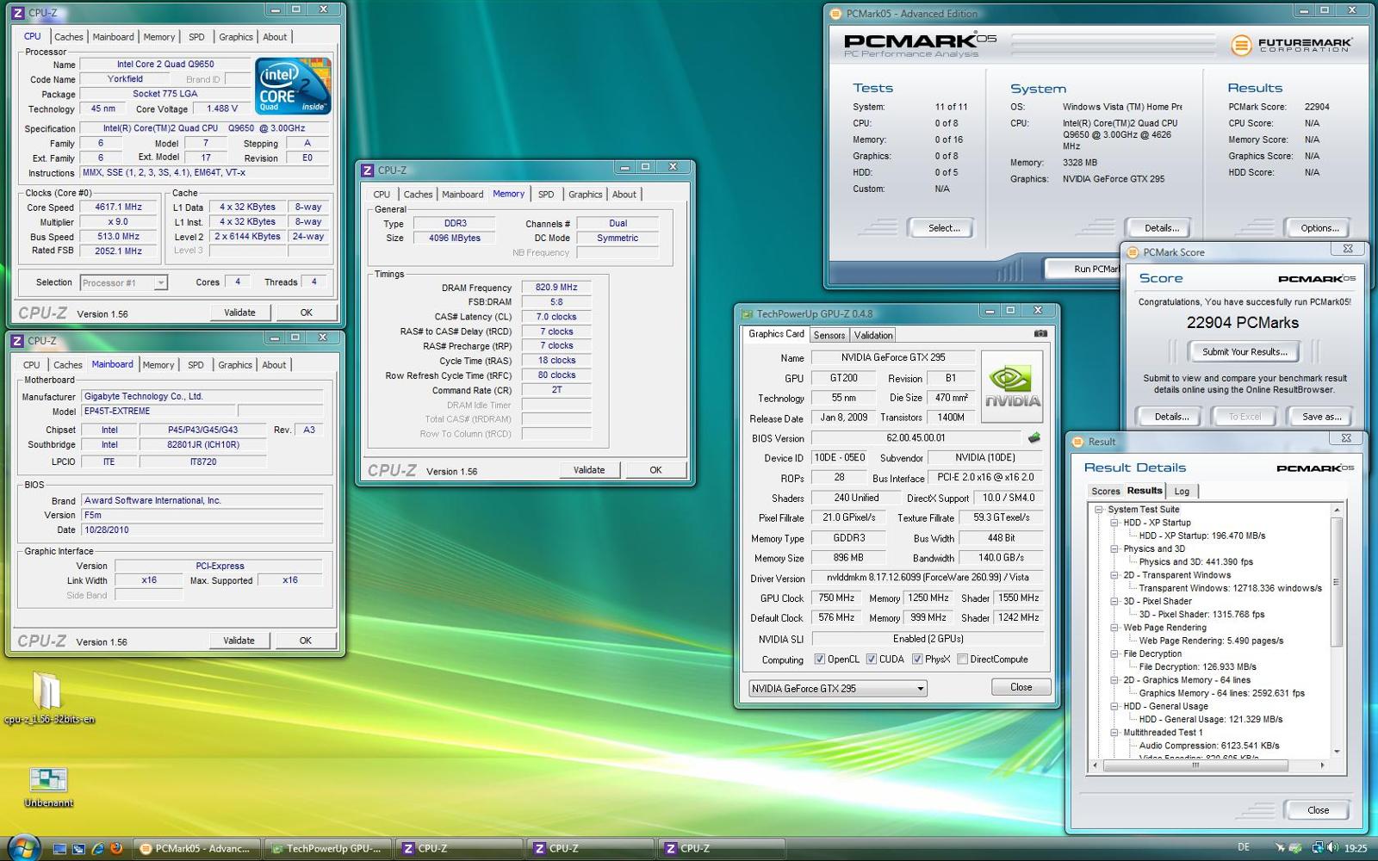Image resolution: width=1378 pixels, height=861 pixels.
Task: Click the PCMark05 taskbar button
Action: click(197, 848)
